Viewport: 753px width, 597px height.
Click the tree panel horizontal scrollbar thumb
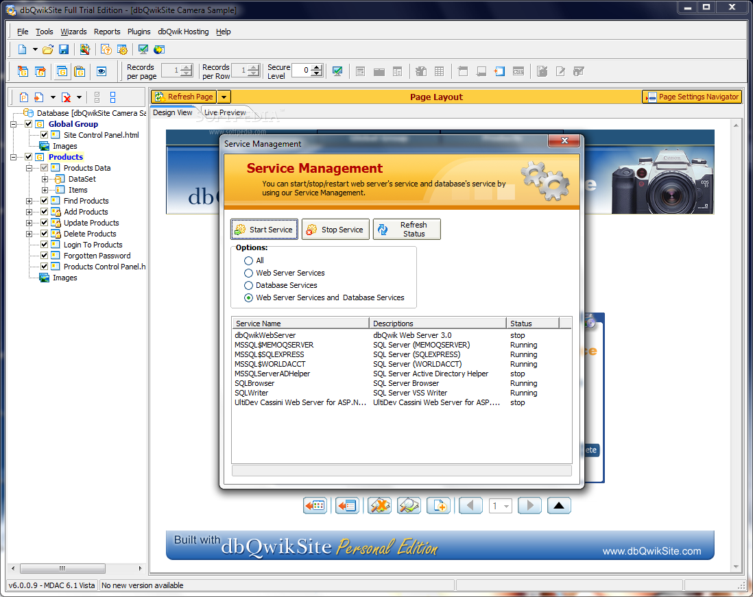click(x=62, y=568)
